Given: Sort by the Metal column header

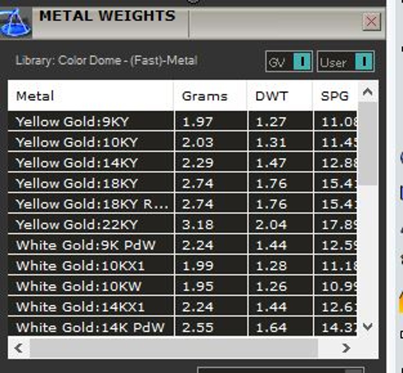Looking at the screenshot, I should point(91,96).
